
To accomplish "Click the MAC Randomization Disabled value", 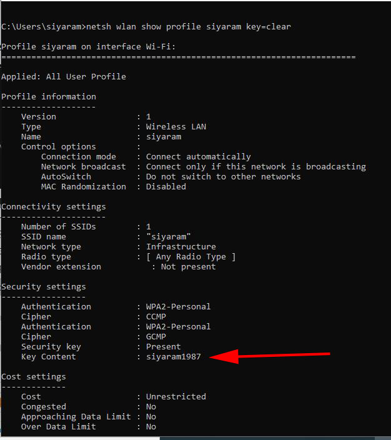I will coord(166,187).
